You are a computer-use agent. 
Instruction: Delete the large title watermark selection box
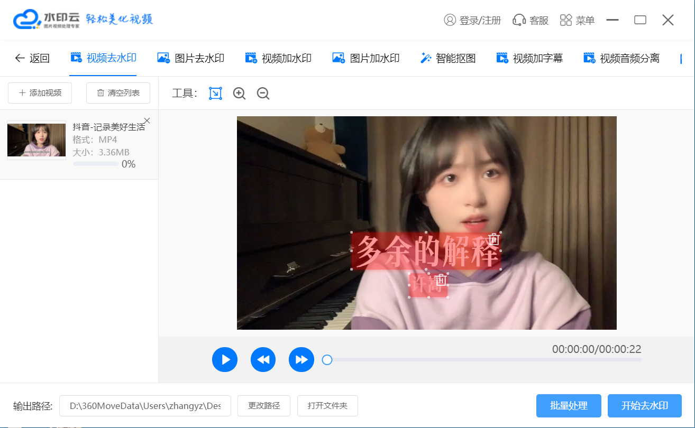pos(493,239)
